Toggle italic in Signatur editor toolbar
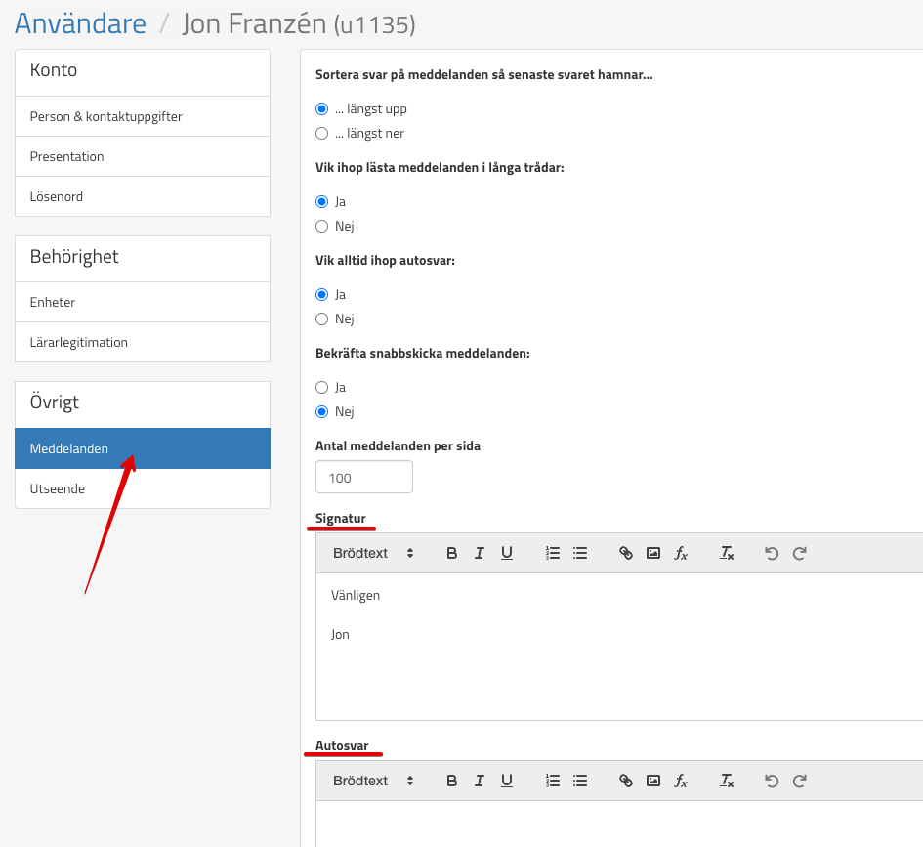Image resolution: width=923 pixels, height=847 pixels. pyautogui.click(x=480, y=553)
